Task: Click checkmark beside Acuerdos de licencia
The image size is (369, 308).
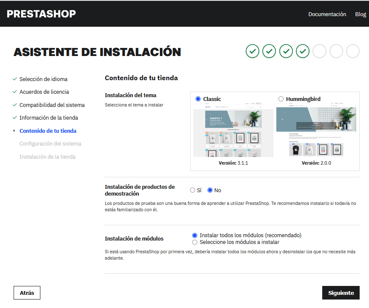Action: coord(14,92)
